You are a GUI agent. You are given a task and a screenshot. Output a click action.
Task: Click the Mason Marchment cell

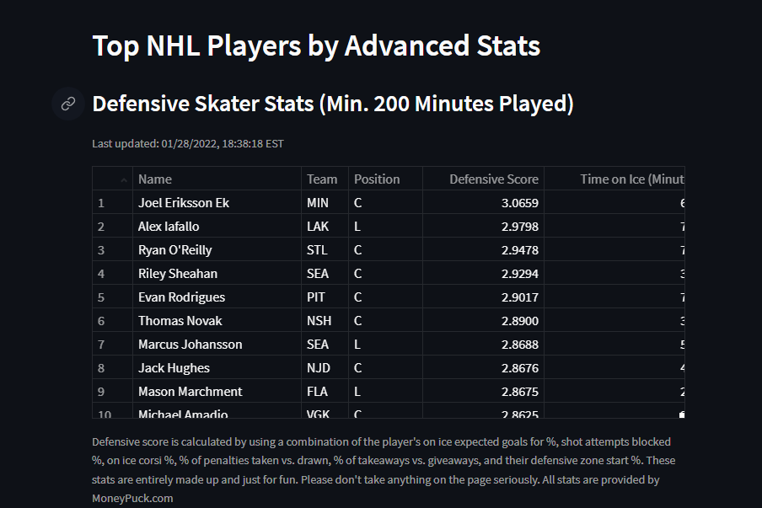tap(190, 392)
